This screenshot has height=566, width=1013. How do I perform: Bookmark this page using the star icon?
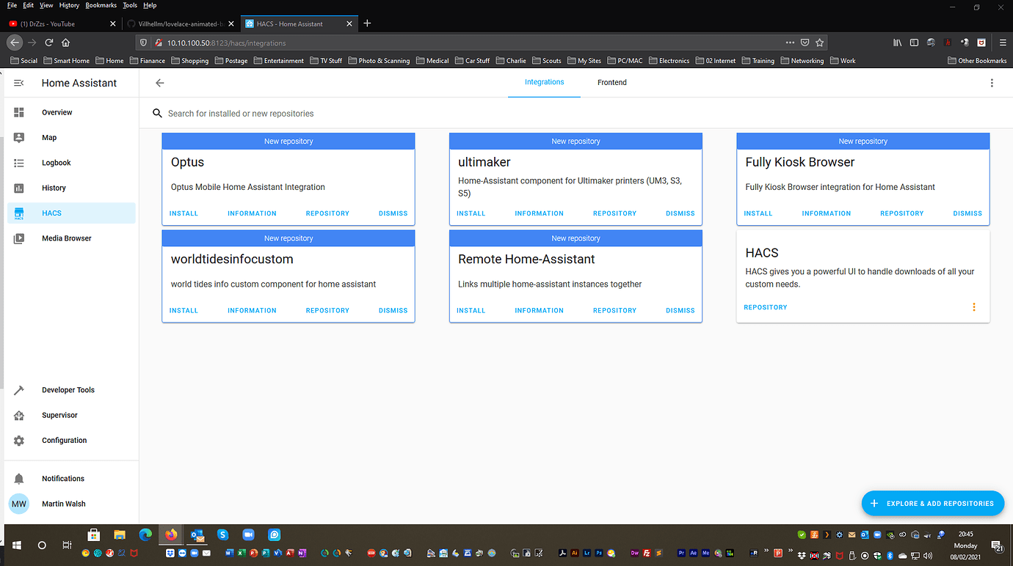(x=819, y=43)
